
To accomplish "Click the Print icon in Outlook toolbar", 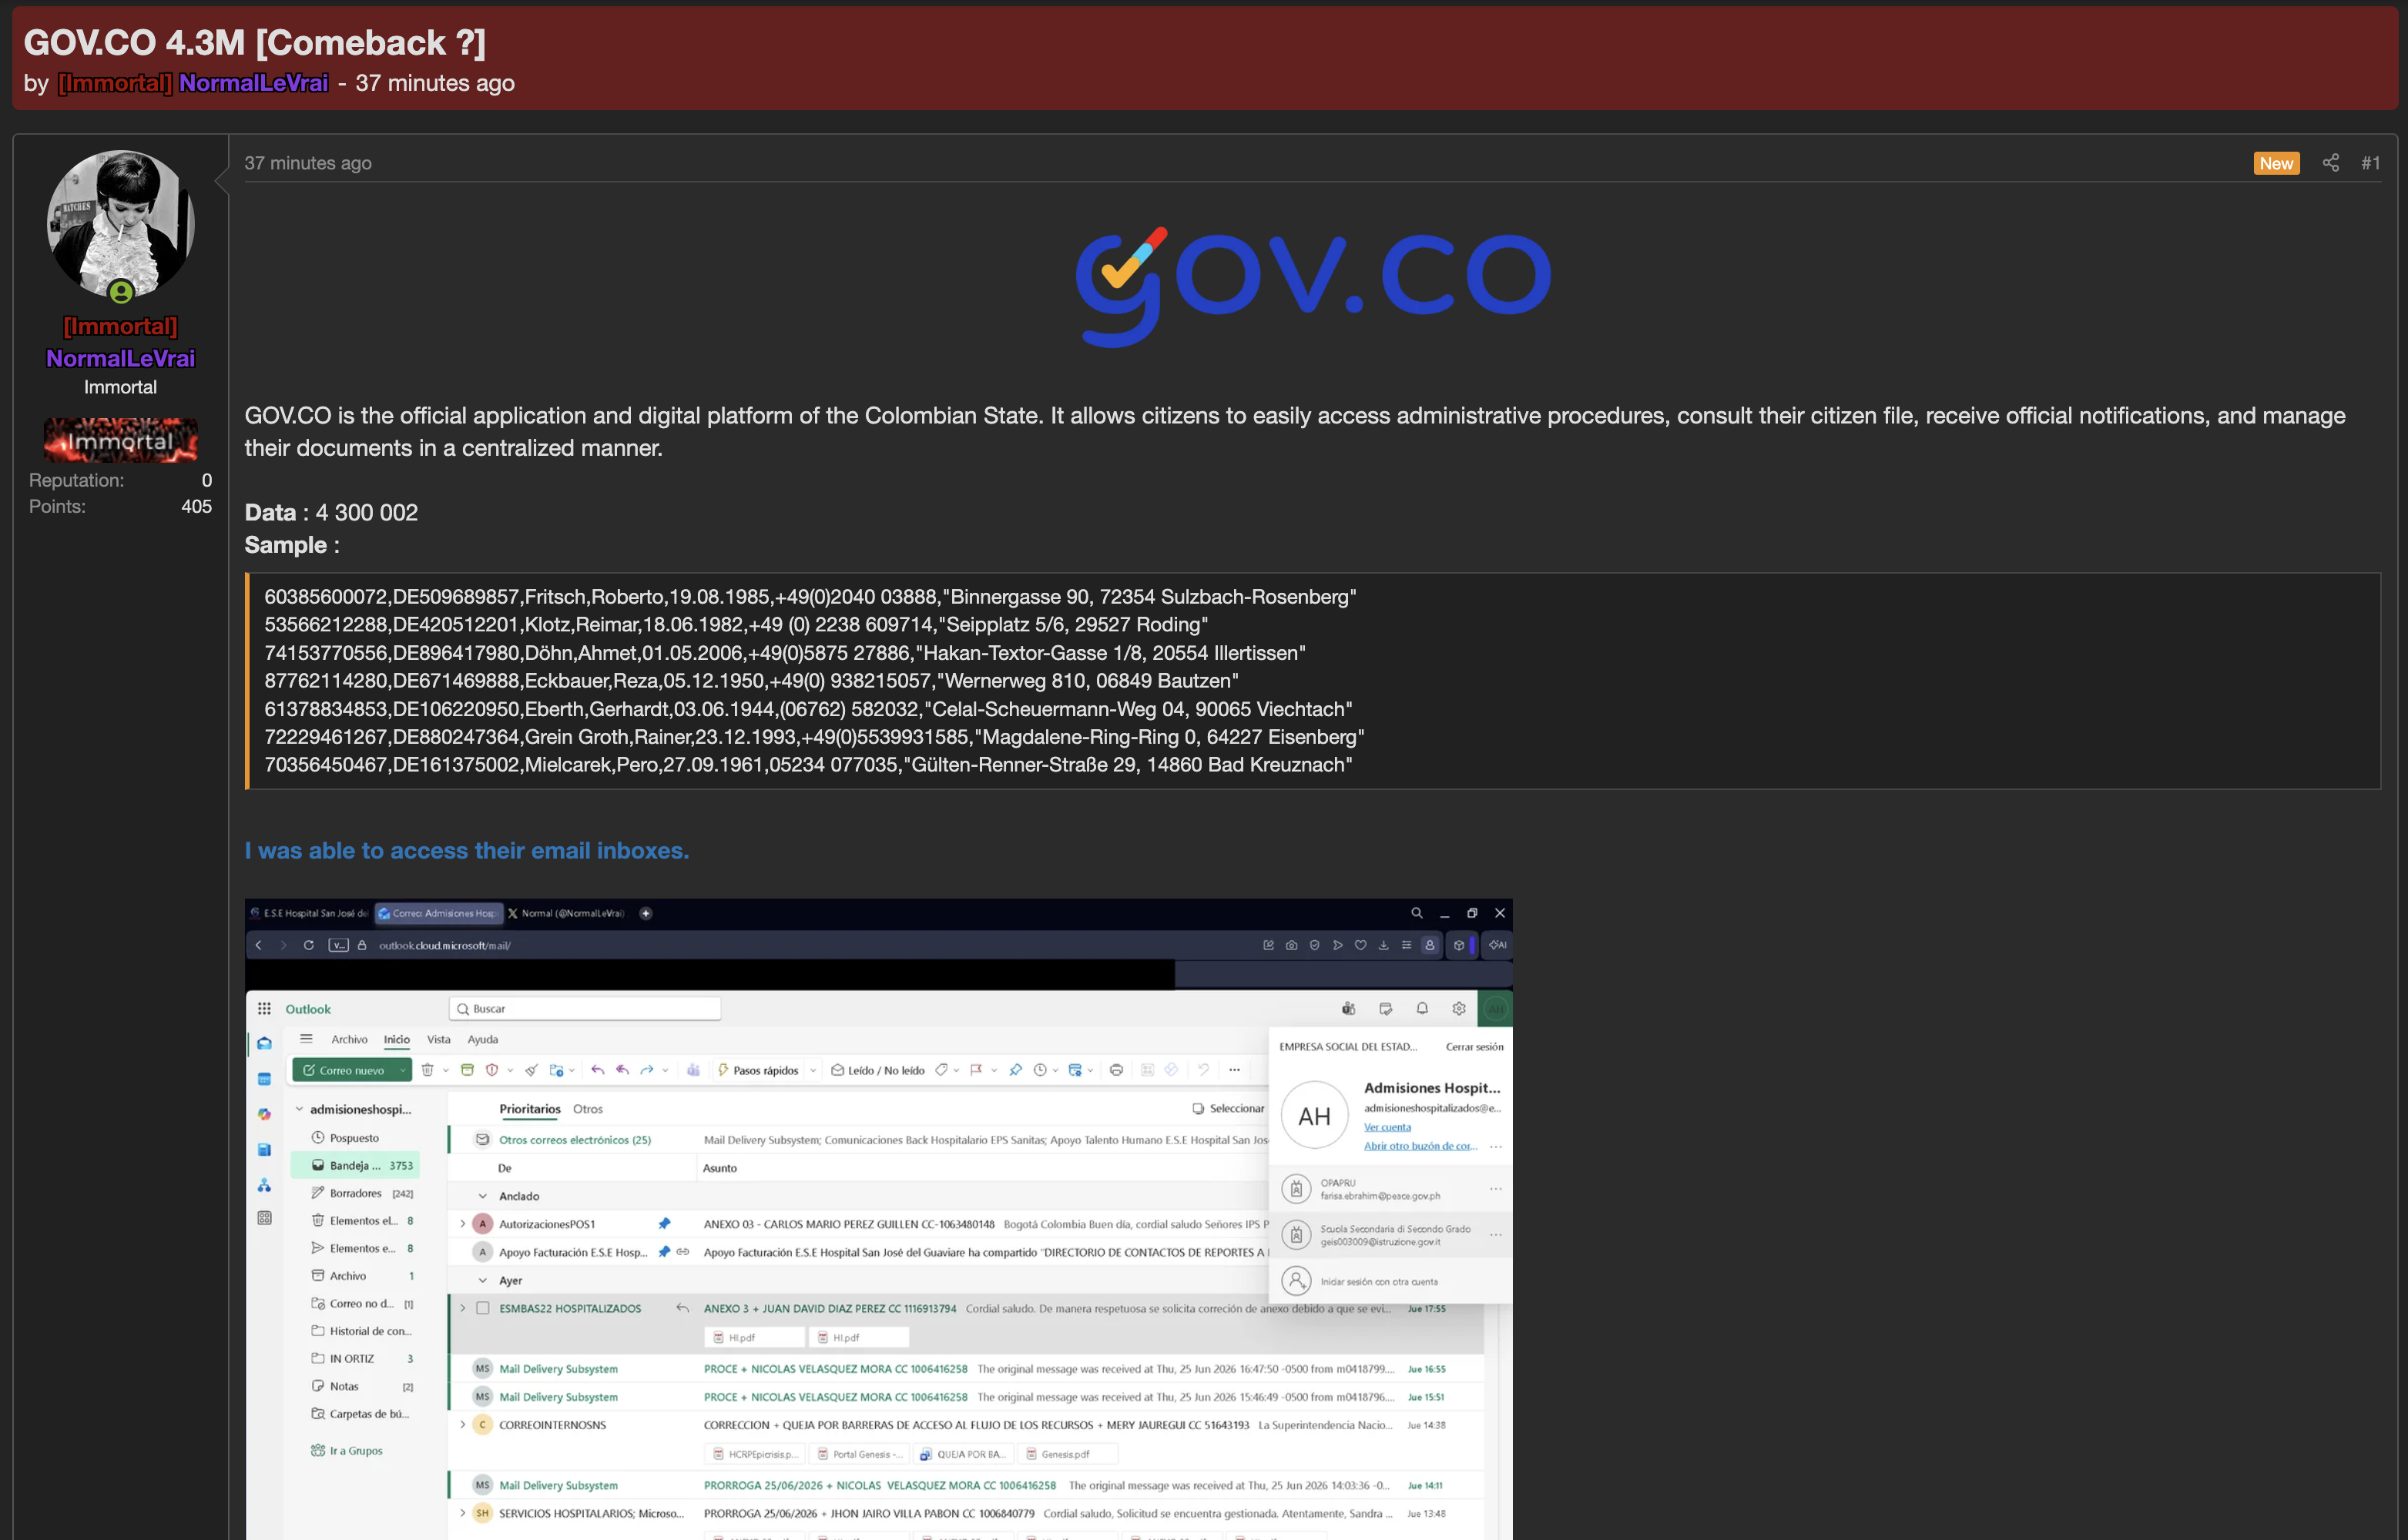I will pyautogui.click(x=1116, y=1070).
